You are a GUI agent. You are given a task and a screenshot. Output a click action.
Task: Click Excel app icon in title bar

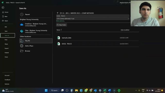point(3,3)
